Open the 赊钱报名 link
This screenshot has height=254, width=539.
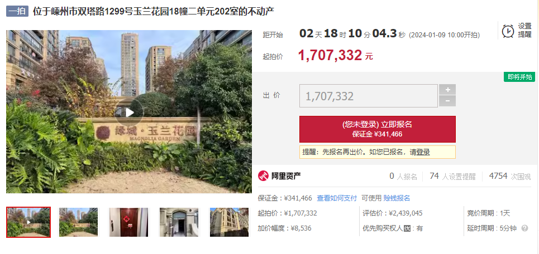pos(397,198)
